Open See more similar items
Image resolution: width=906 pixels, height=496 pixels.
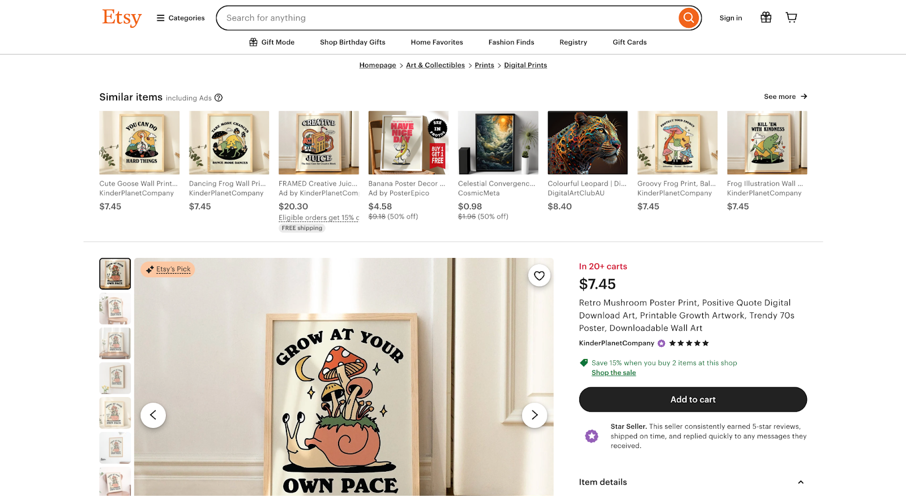[785, 97]
